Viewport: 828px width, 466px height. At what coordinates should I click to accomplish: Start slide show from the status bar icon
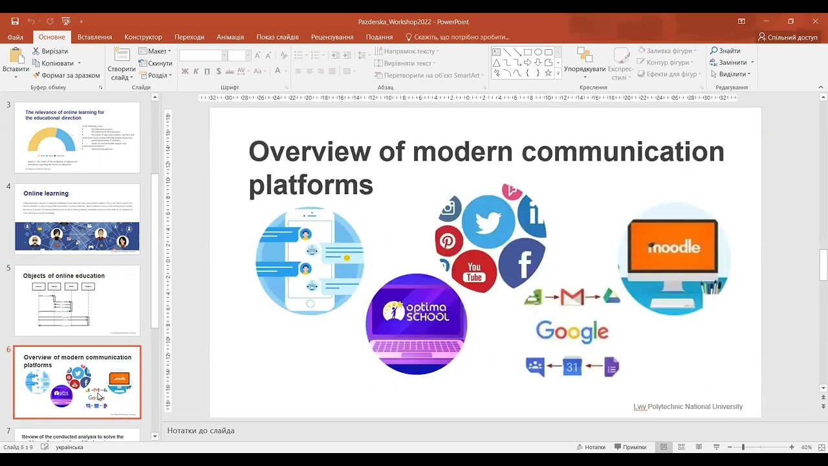pyautogui.click(x=716, y=447)
